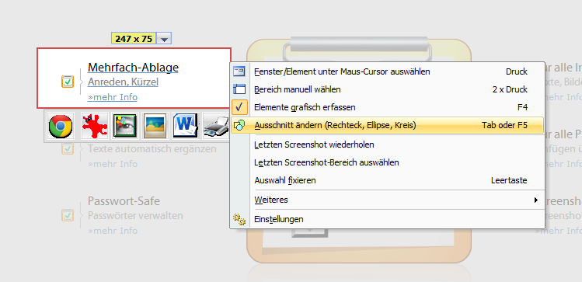Viewport: 582px width, 282px height.
Task: Click the 247 x 75 size label
Action: (134, 39)
